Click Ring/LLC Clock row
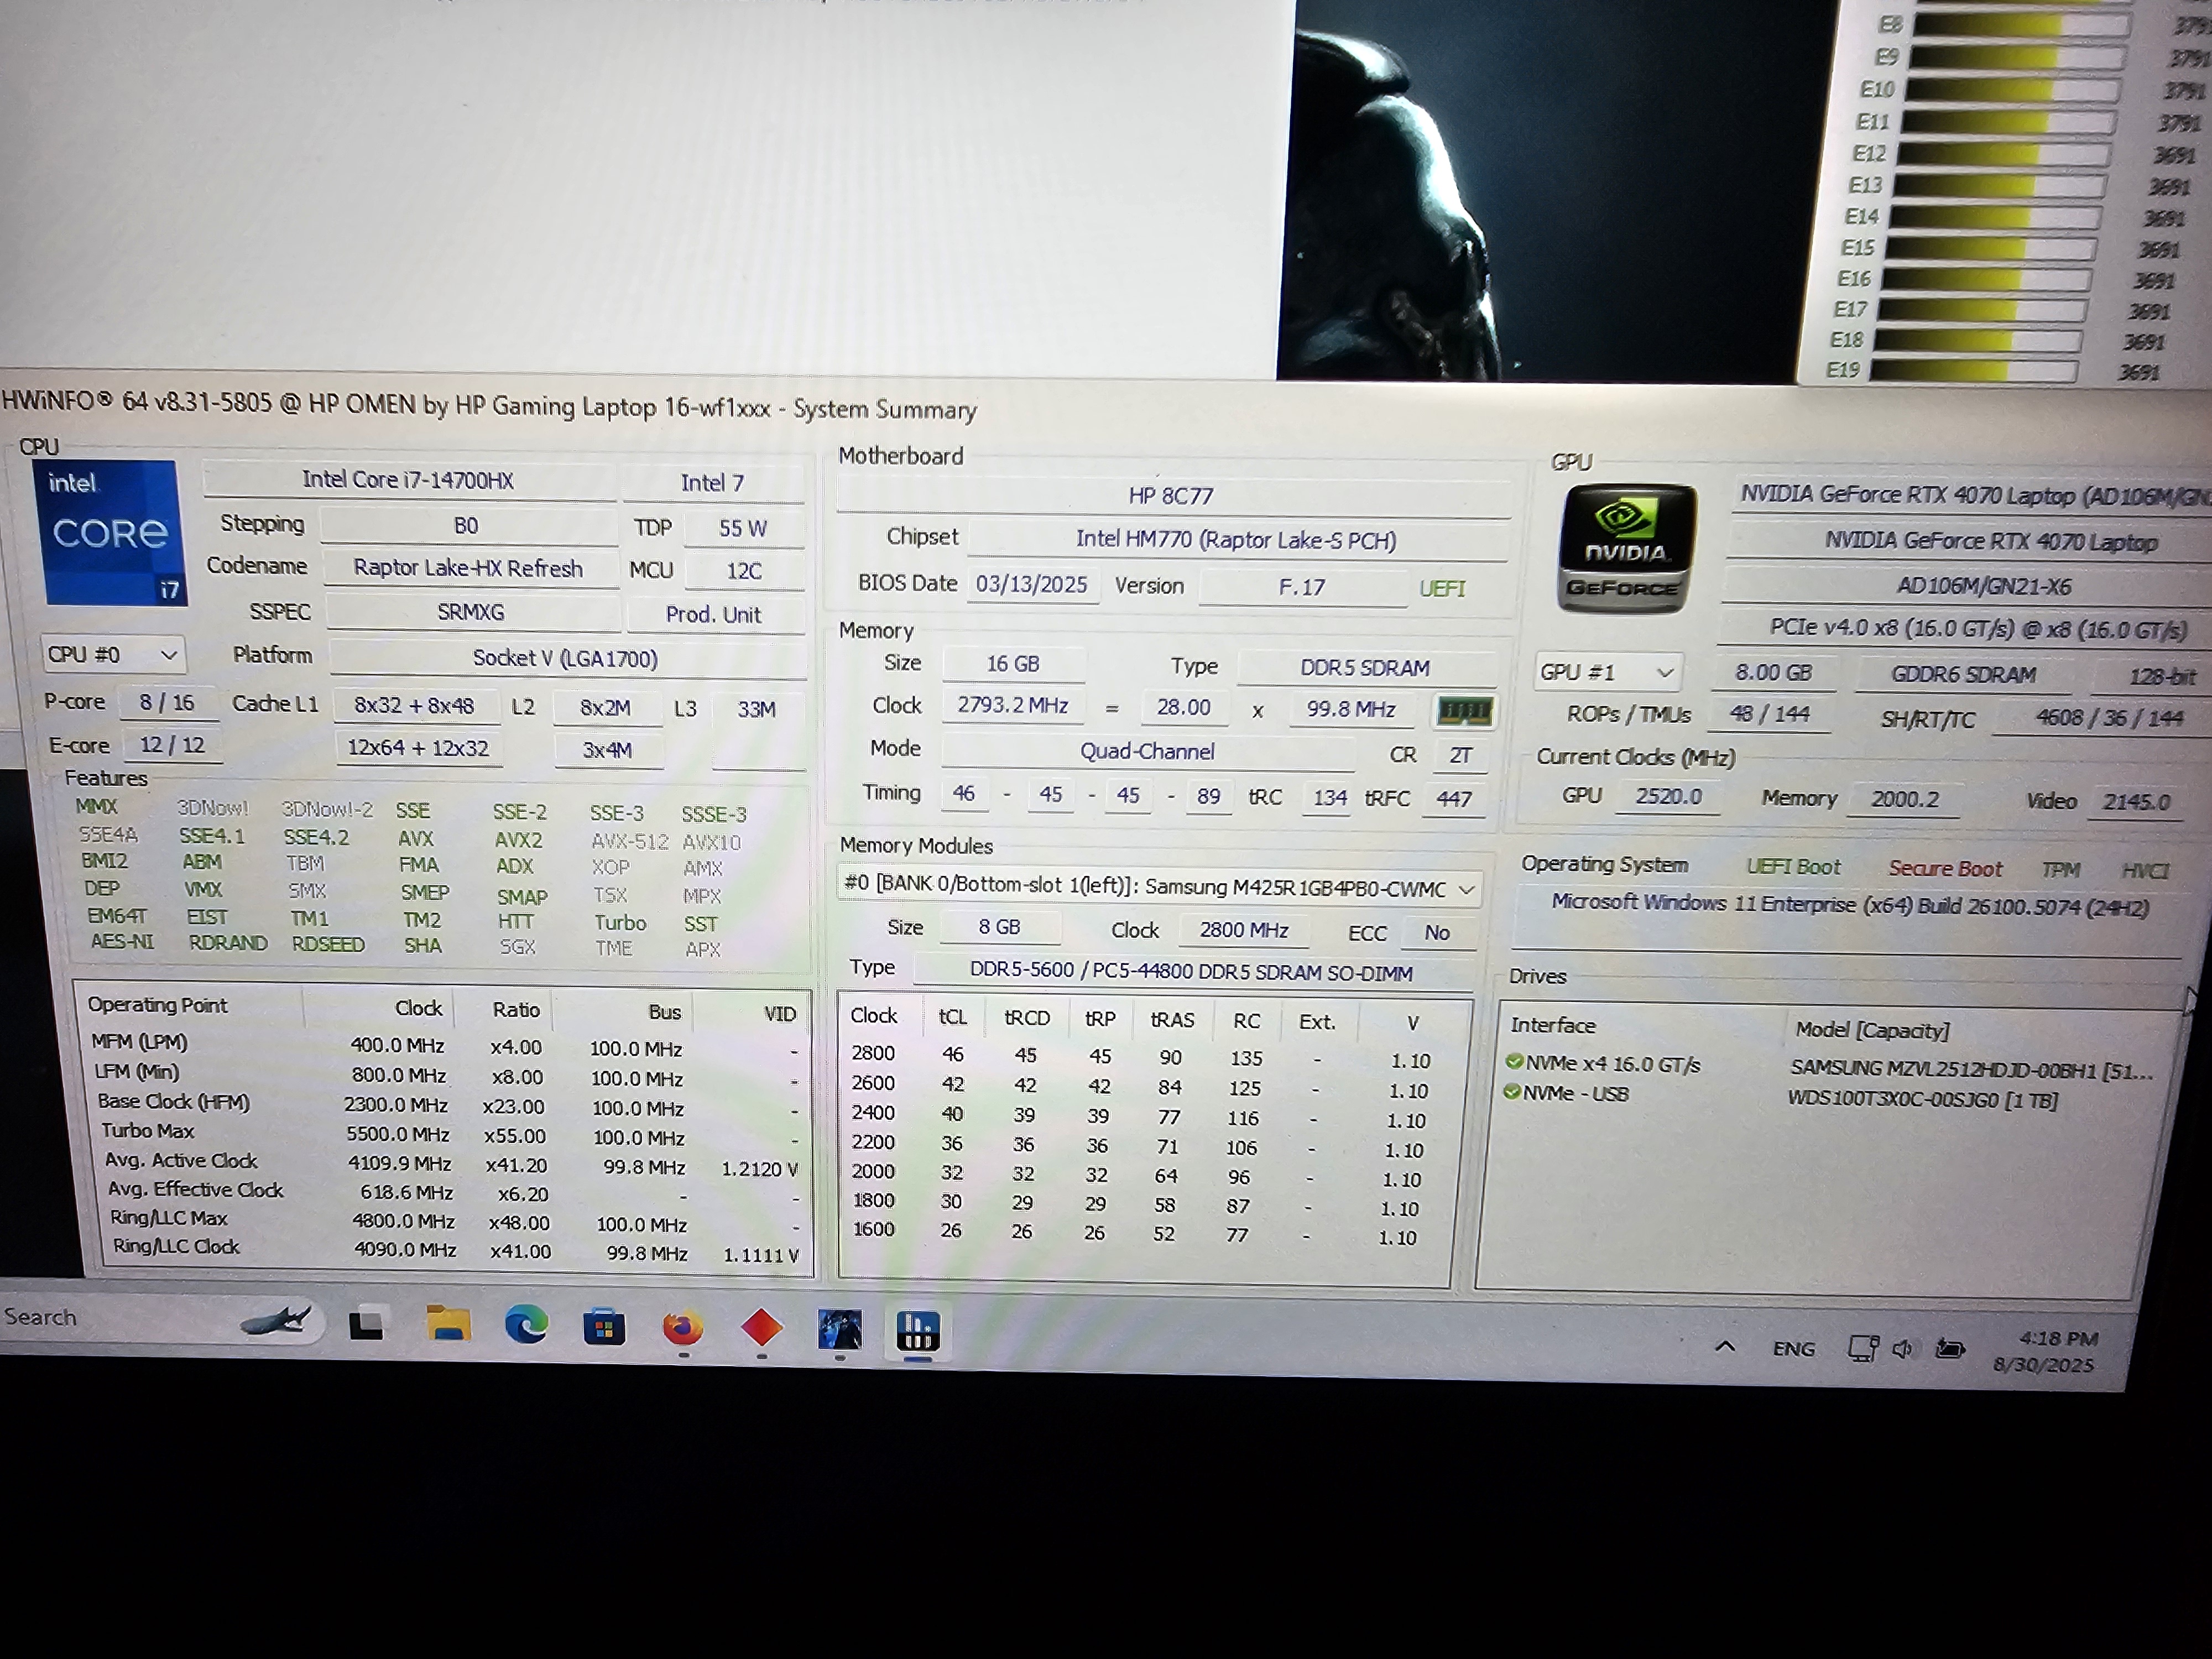The width and height of the screenshot is (2212, 1659). click(x=456, y=1249)
